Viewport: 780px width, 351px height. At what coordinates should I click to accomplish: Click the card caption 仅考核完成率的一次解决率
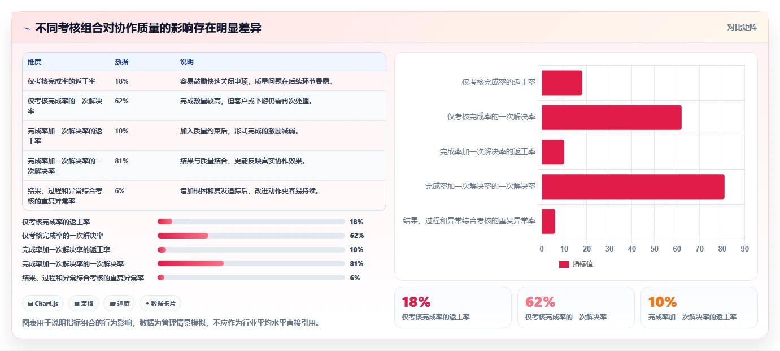point(566,317)
